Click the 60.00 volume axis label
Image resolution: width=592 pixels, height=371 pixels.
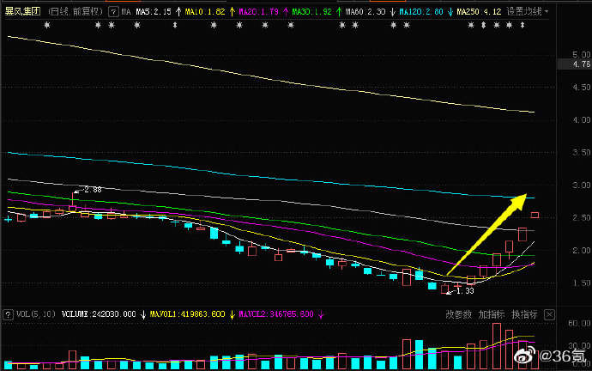point(579,324)
